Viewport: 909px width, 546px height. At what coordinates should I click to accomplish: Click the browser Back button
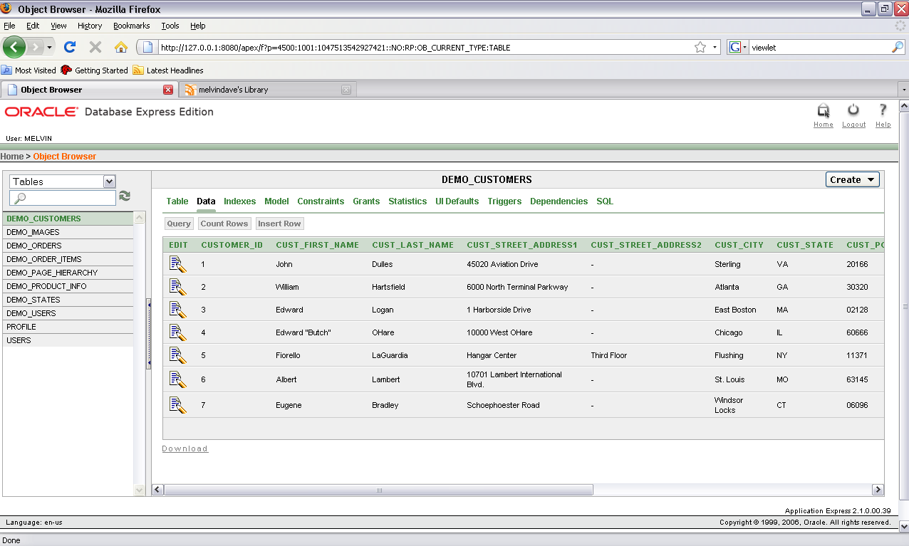coord(14,48)
